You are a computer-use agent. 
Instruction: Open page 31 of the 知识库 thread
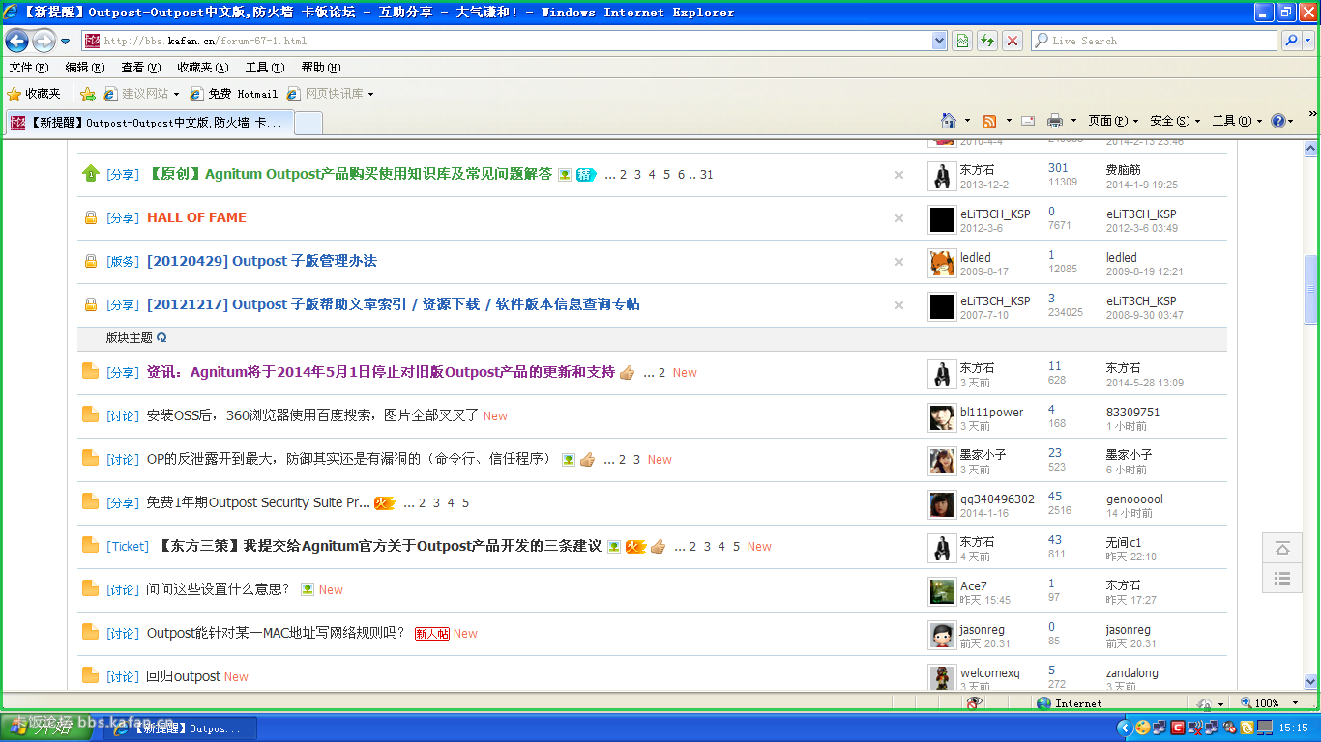coord(707,175)
